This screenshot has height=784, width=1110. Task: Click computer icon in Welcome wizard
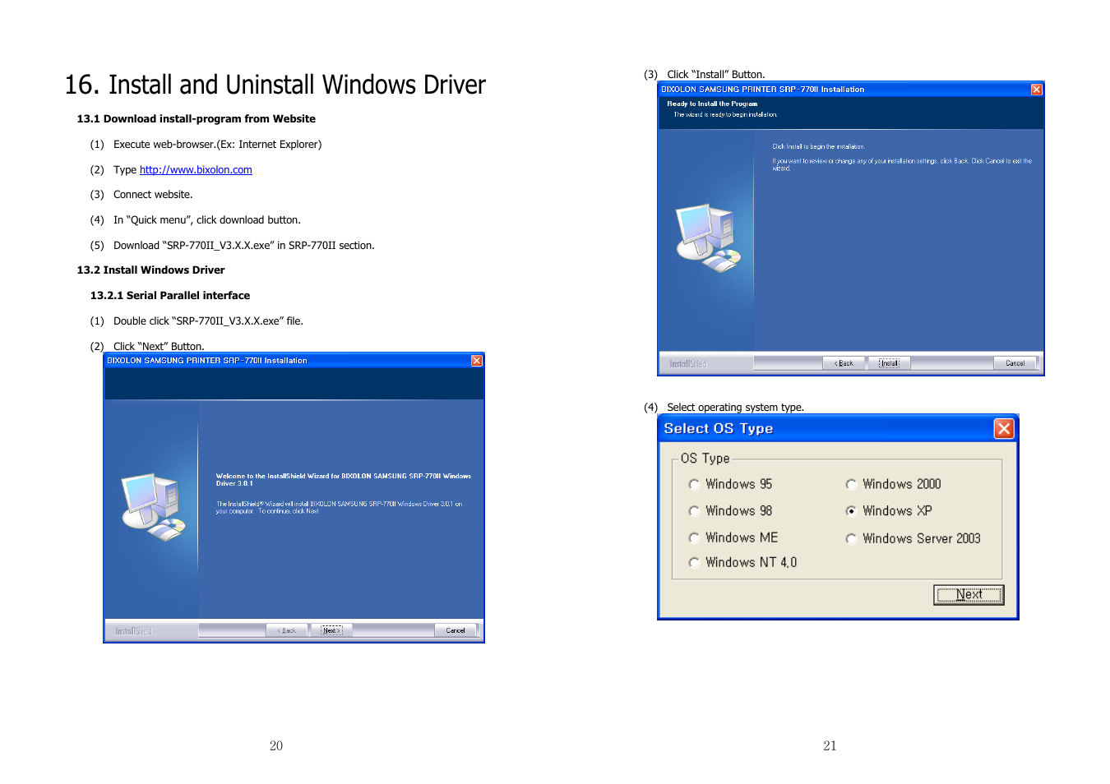153,507
